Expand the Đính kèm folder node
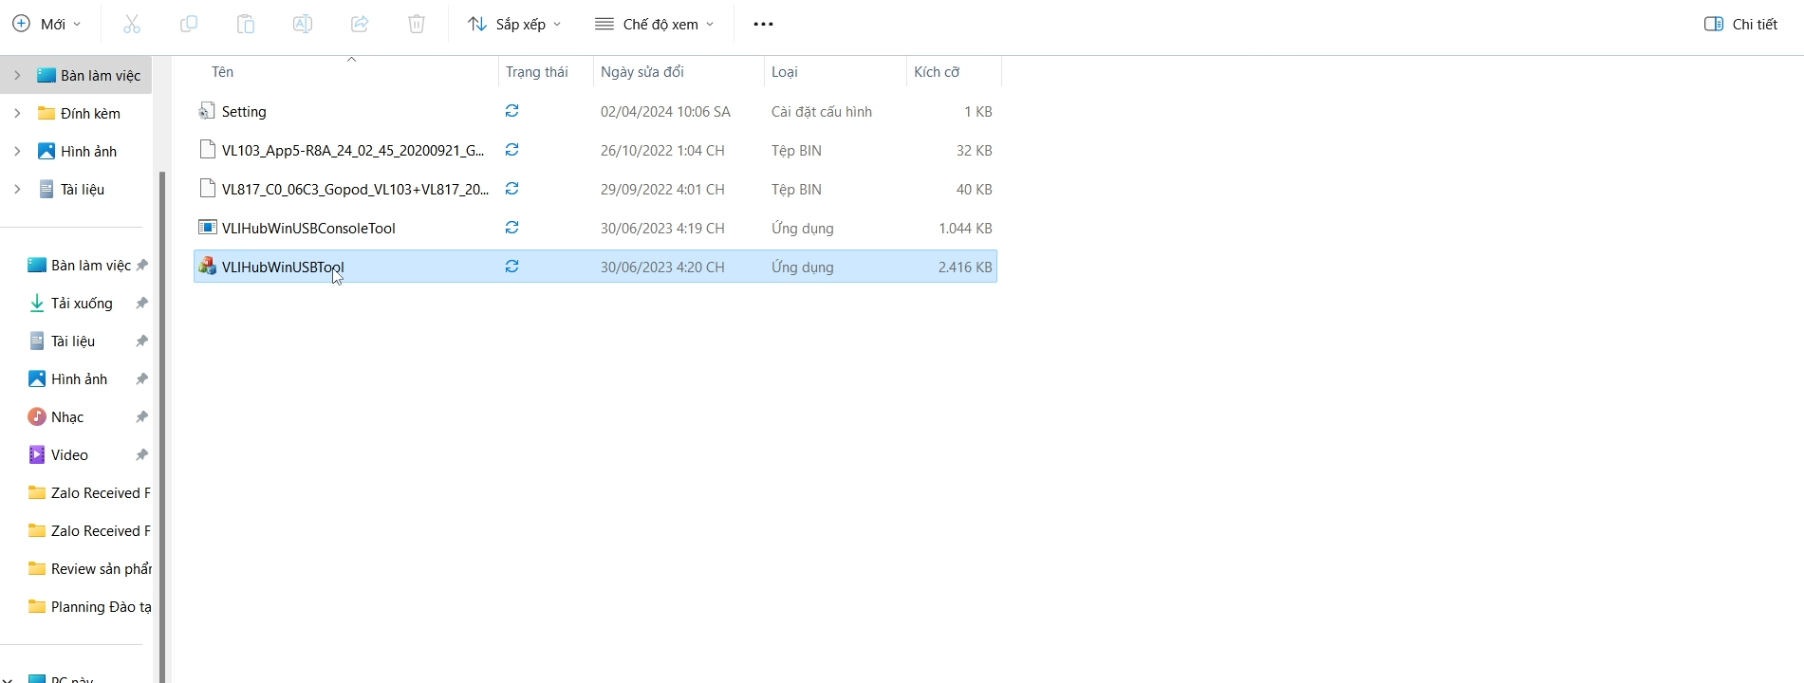1804x683 pixels. click(17, 113)
